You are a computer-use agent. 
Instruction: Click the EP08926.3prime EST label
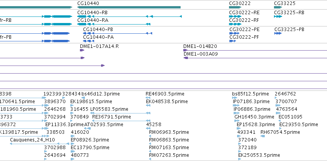[x=90, y=140]
